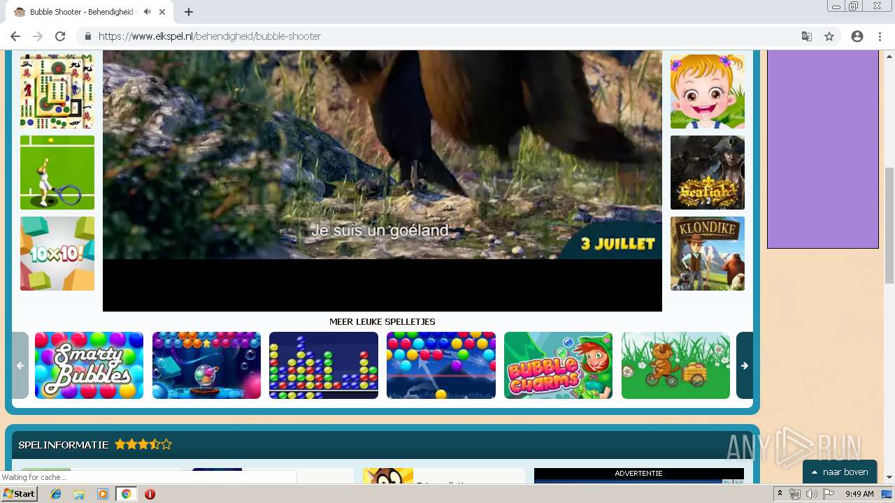Screen dimensions: 895x503
Task: Open the Smarty Bubbles game
Action: click(89, 365)
